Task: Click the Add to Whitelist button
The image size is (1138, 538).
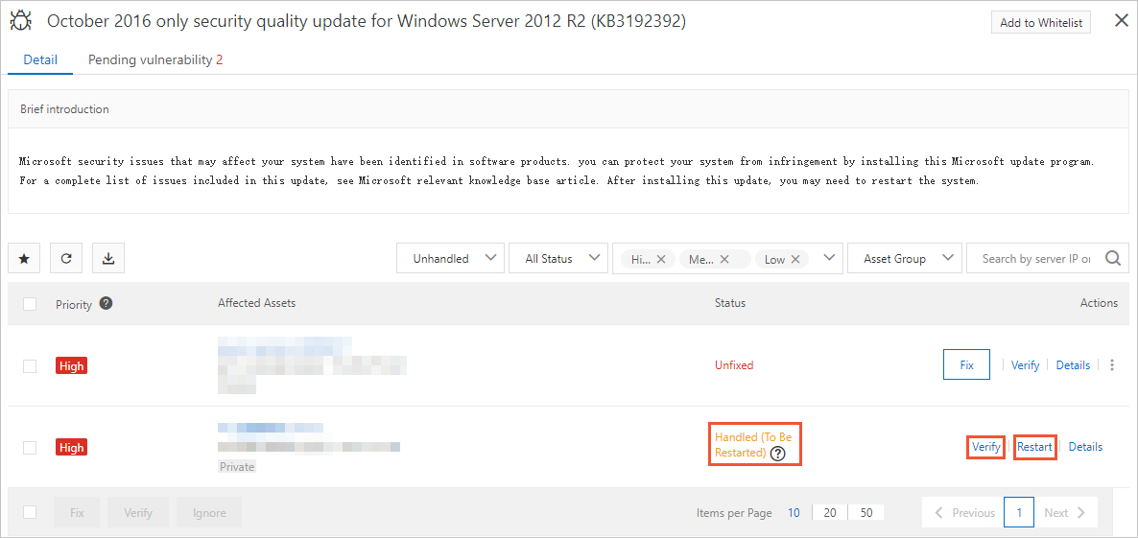Action: [1041, 22]
